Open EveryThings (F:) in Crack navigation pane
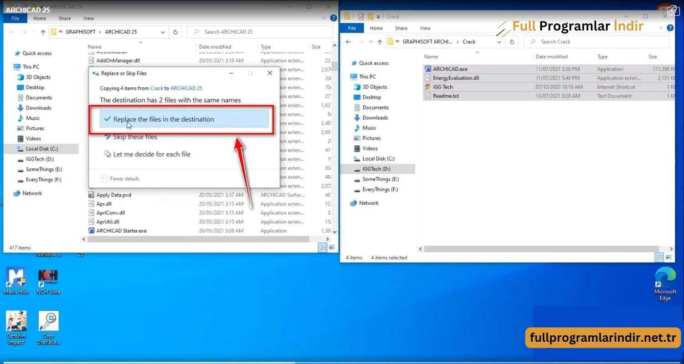This screenshot has width=684, height=364. (x=380, y=189)
